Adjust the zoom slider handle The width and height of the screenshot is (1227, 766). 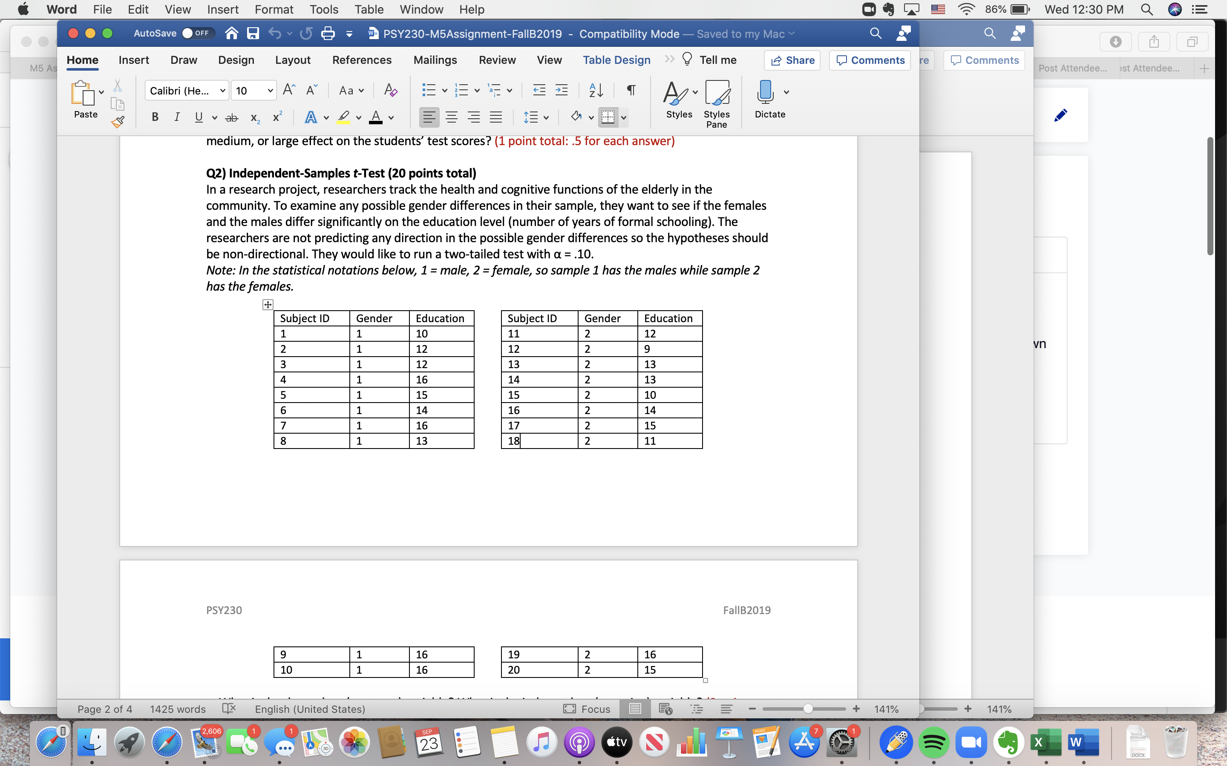pos(808,709)
